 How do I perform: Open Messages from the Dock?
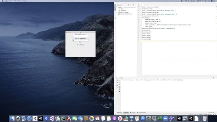click(x=80, y=119)
